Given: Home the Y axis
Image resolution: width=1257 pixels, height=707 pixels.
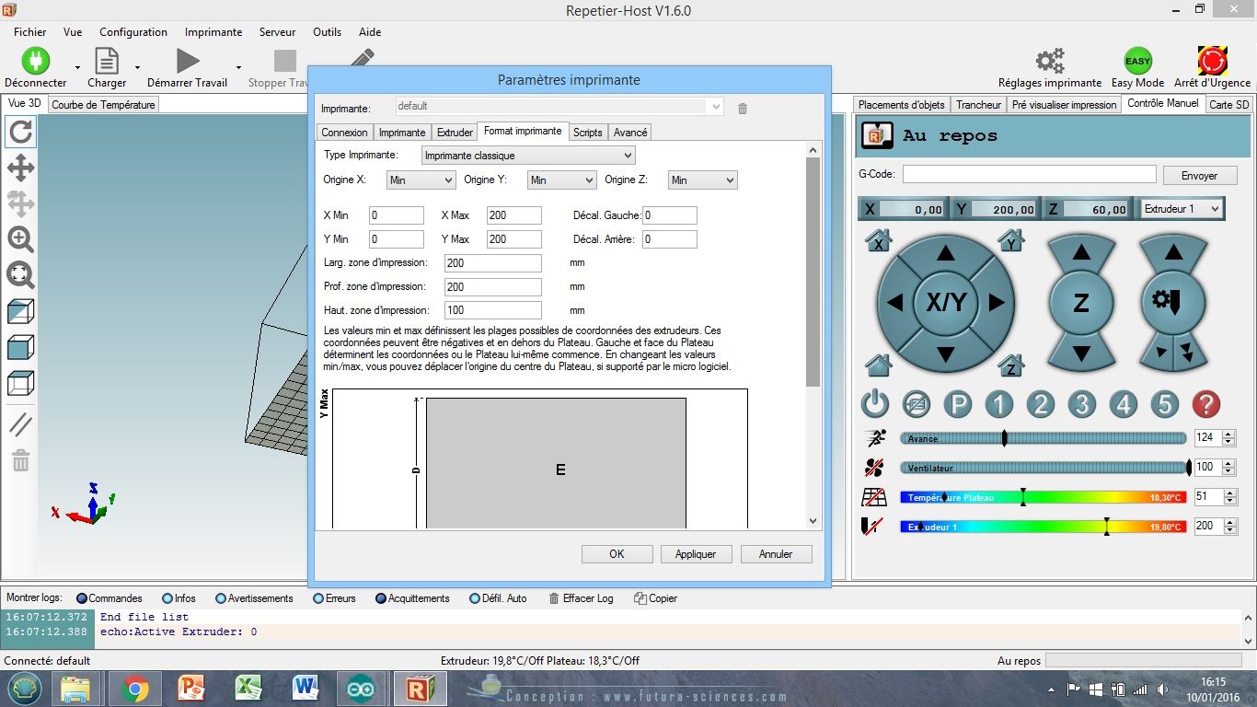Looking at the screenshot, I should 1011,241.
